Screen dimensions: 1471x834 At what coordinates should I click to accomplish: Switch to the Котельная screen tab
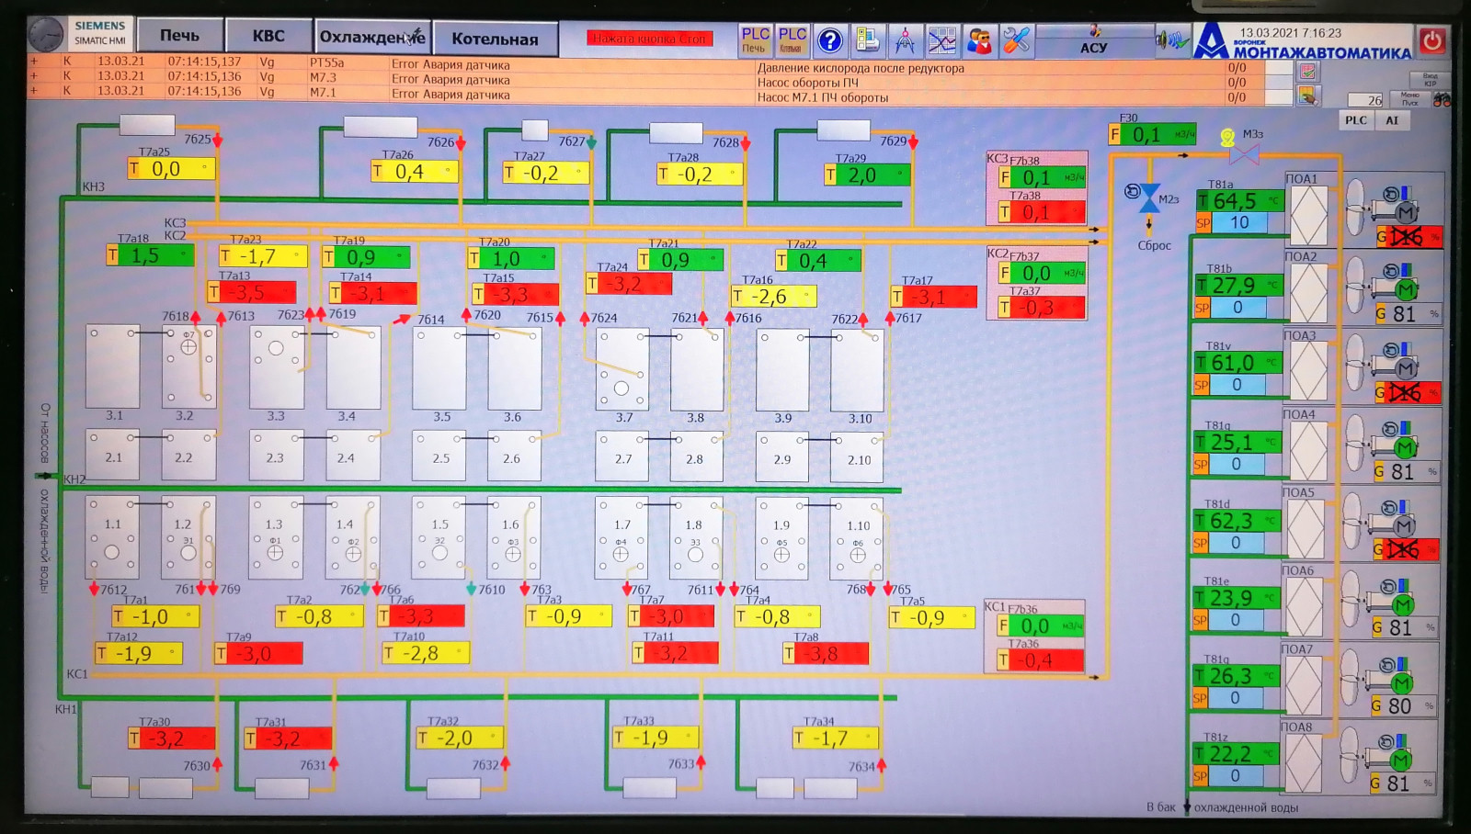pos(495,39)
